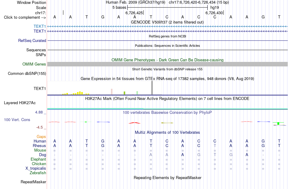The image size is (288, 189).
Task: Open 'Publications: Sequences in Scientific Articles' title
Action: [167, 46]
